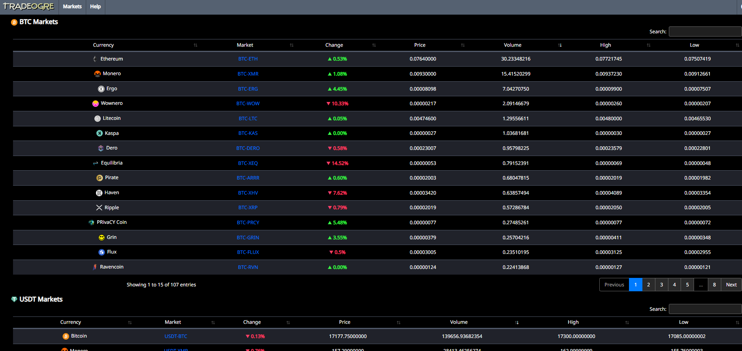This screenshot has width=742, height=351.
Task: Click the Kaspa coin icon
Action: 100,133
